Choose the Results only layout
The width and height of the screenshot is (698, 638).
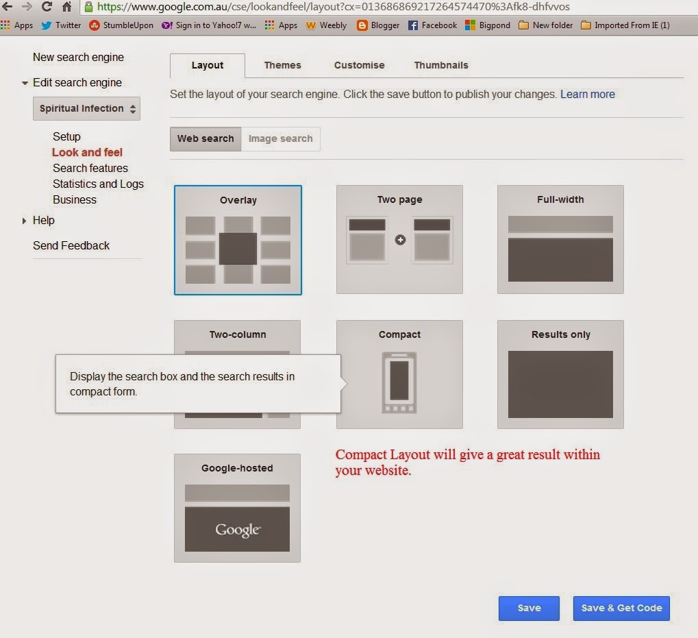(x=560, y=374)
